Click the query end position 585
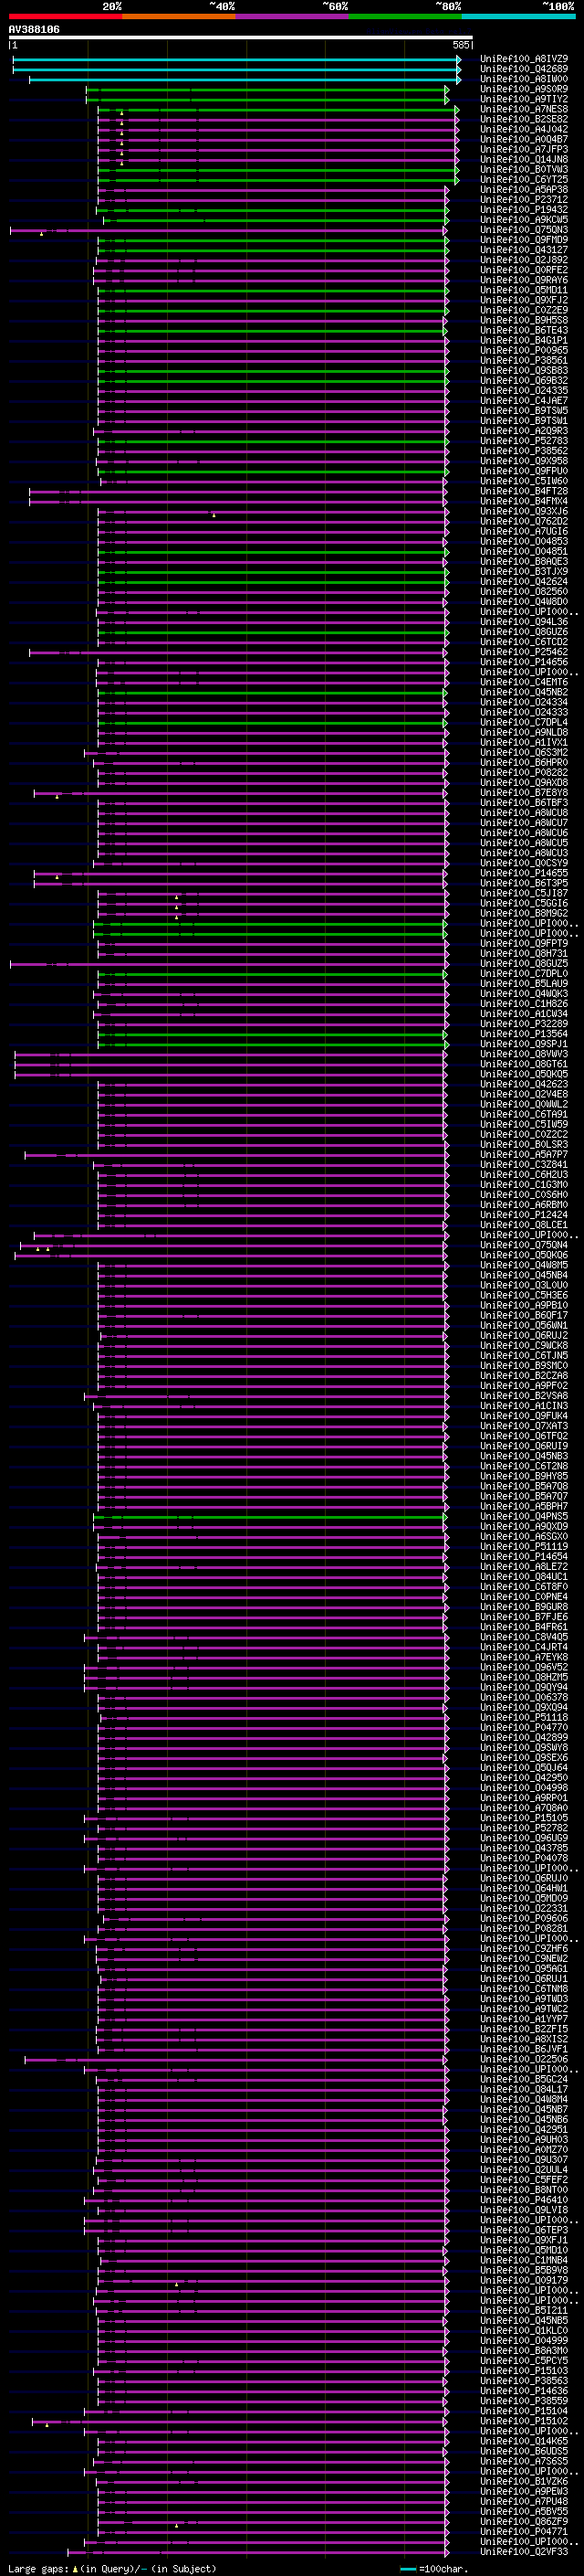Viewport: 584px width, 2576px height. click(460, 45)
